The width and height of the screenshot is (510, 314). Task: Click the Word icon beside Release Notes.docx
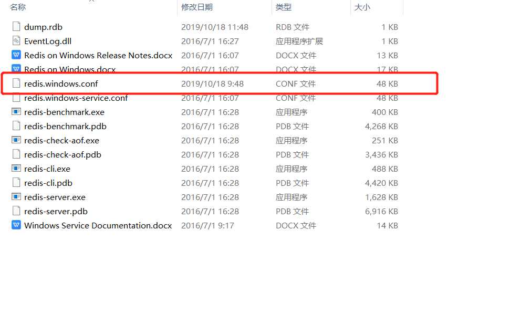pyautogui.click(x=16, y=55)
